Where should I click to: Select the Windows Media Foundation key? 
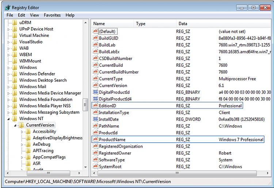46,99
